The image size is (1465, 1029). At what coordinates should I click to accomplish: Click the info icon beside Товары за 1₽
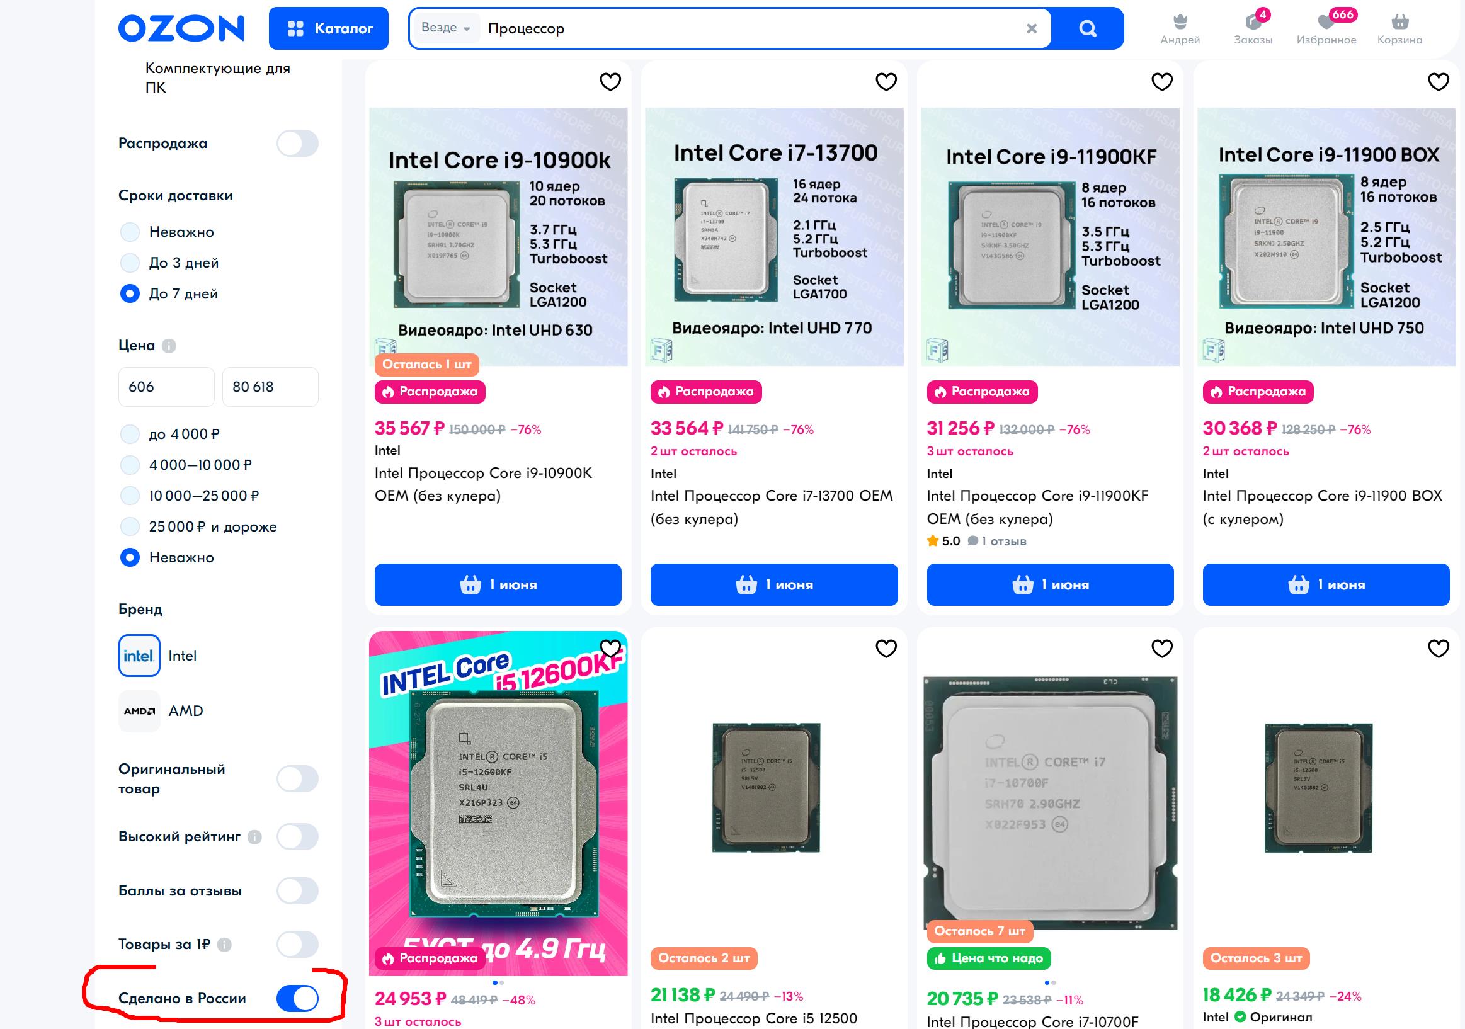point(225,945)
